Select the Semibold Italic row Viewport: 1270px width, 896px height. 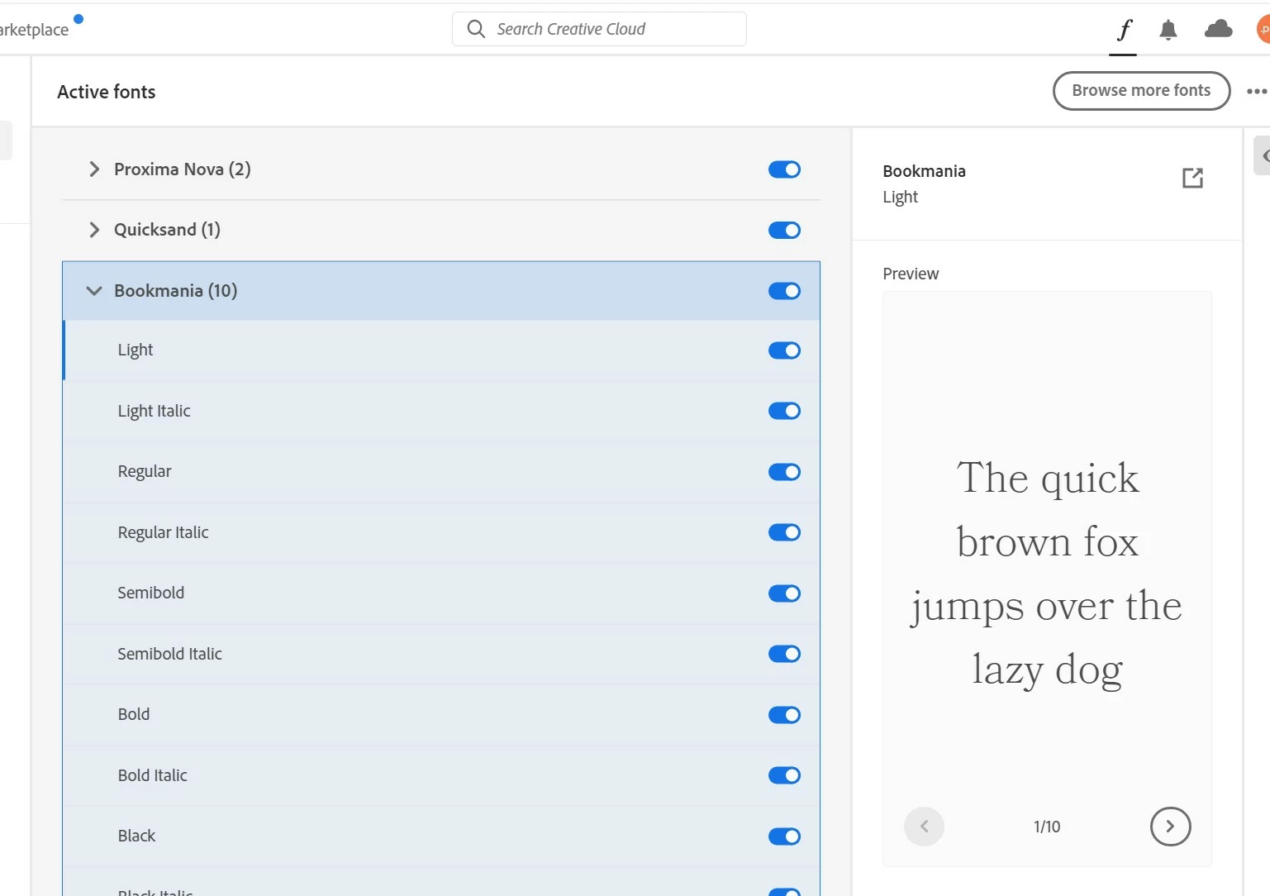(441, 654)
